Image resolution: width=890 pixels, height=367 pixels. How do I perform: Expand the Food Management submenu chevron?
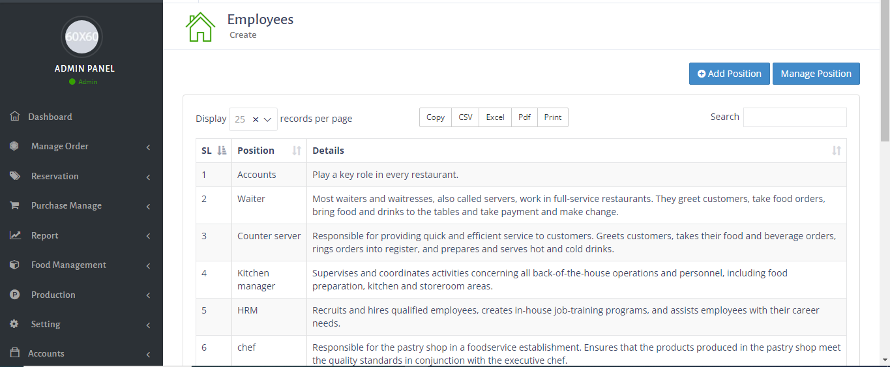tap(148, 266)
